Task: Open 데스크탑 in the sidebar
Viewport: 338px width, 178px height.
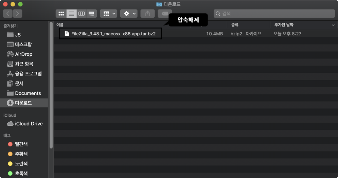Action: [24, 44]
